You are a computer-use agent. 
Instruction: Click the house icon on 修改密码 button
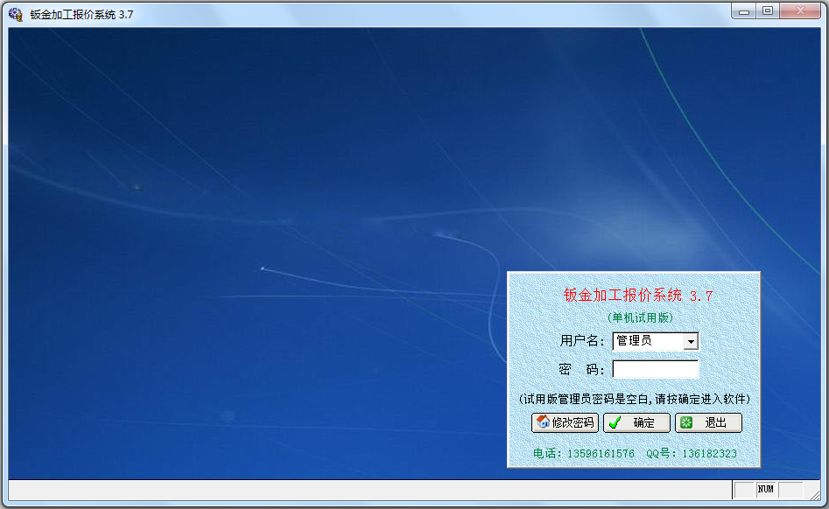tap(543, 422)
